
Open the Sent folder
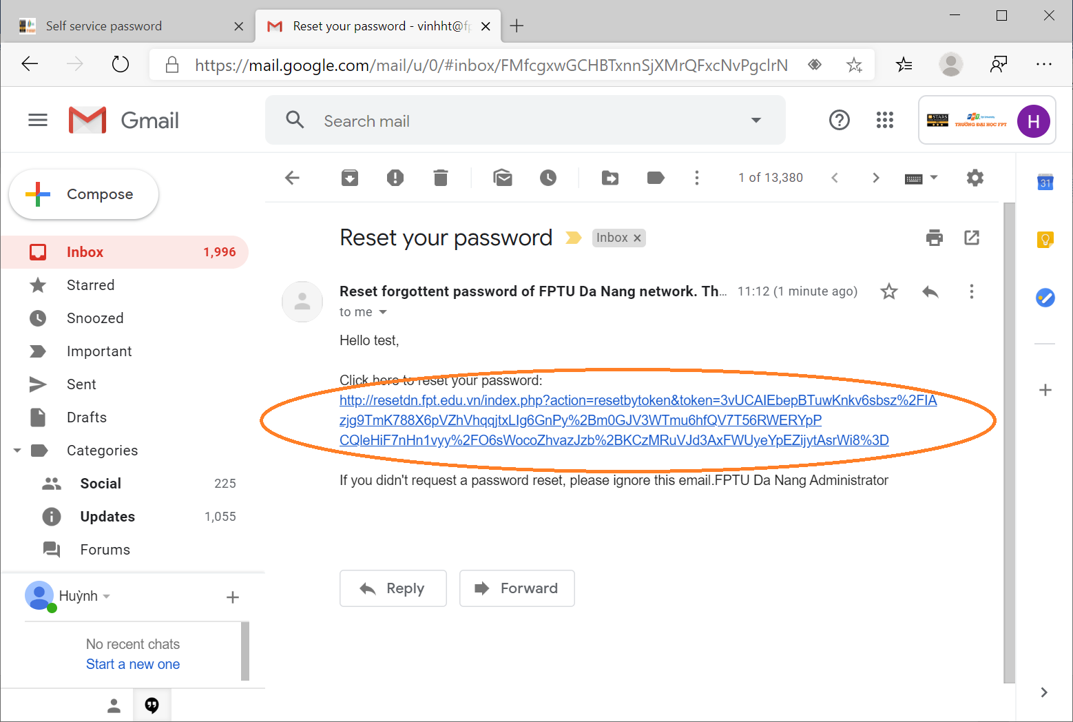[81, 384]
